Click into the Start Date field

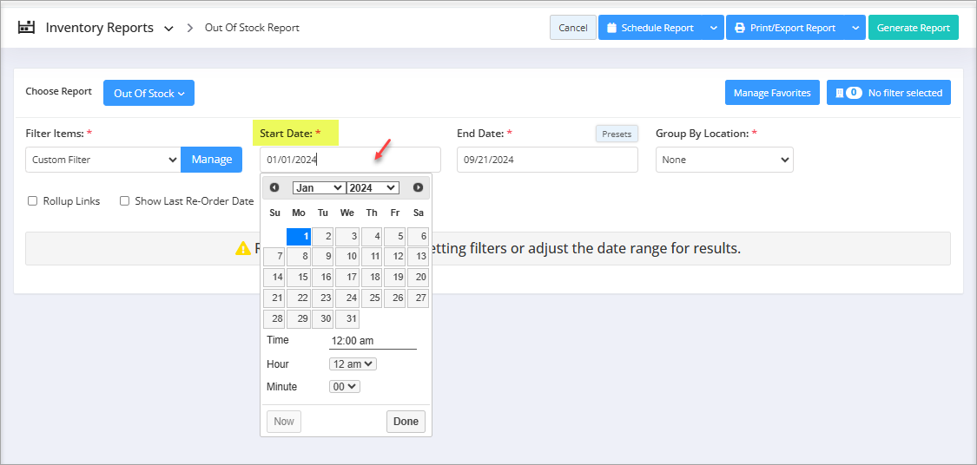pyautogui.click(x=350, y=160)
